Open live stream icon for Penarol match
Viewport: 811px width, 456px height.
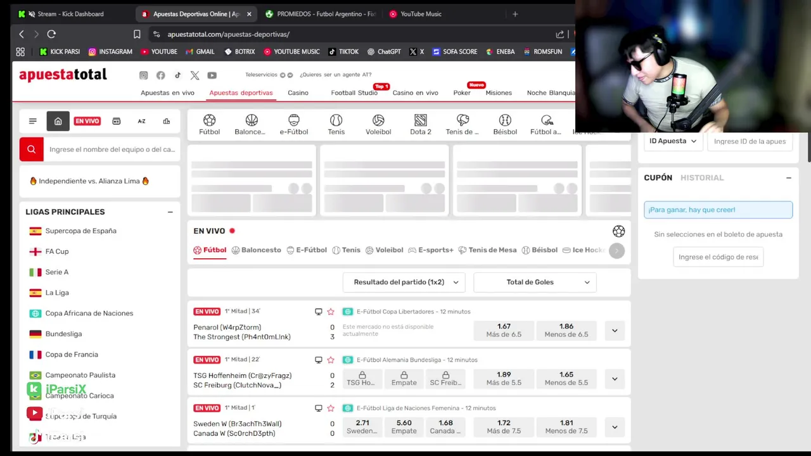319,312
